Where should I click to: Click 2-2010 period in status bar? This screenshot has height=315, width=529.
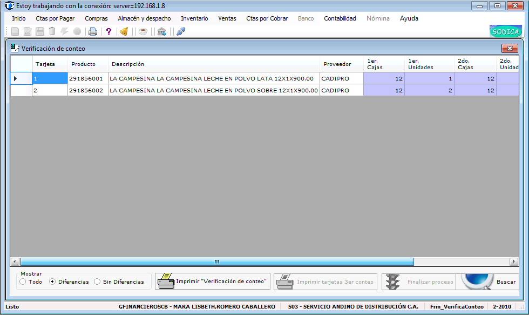(x=502, y=306)
